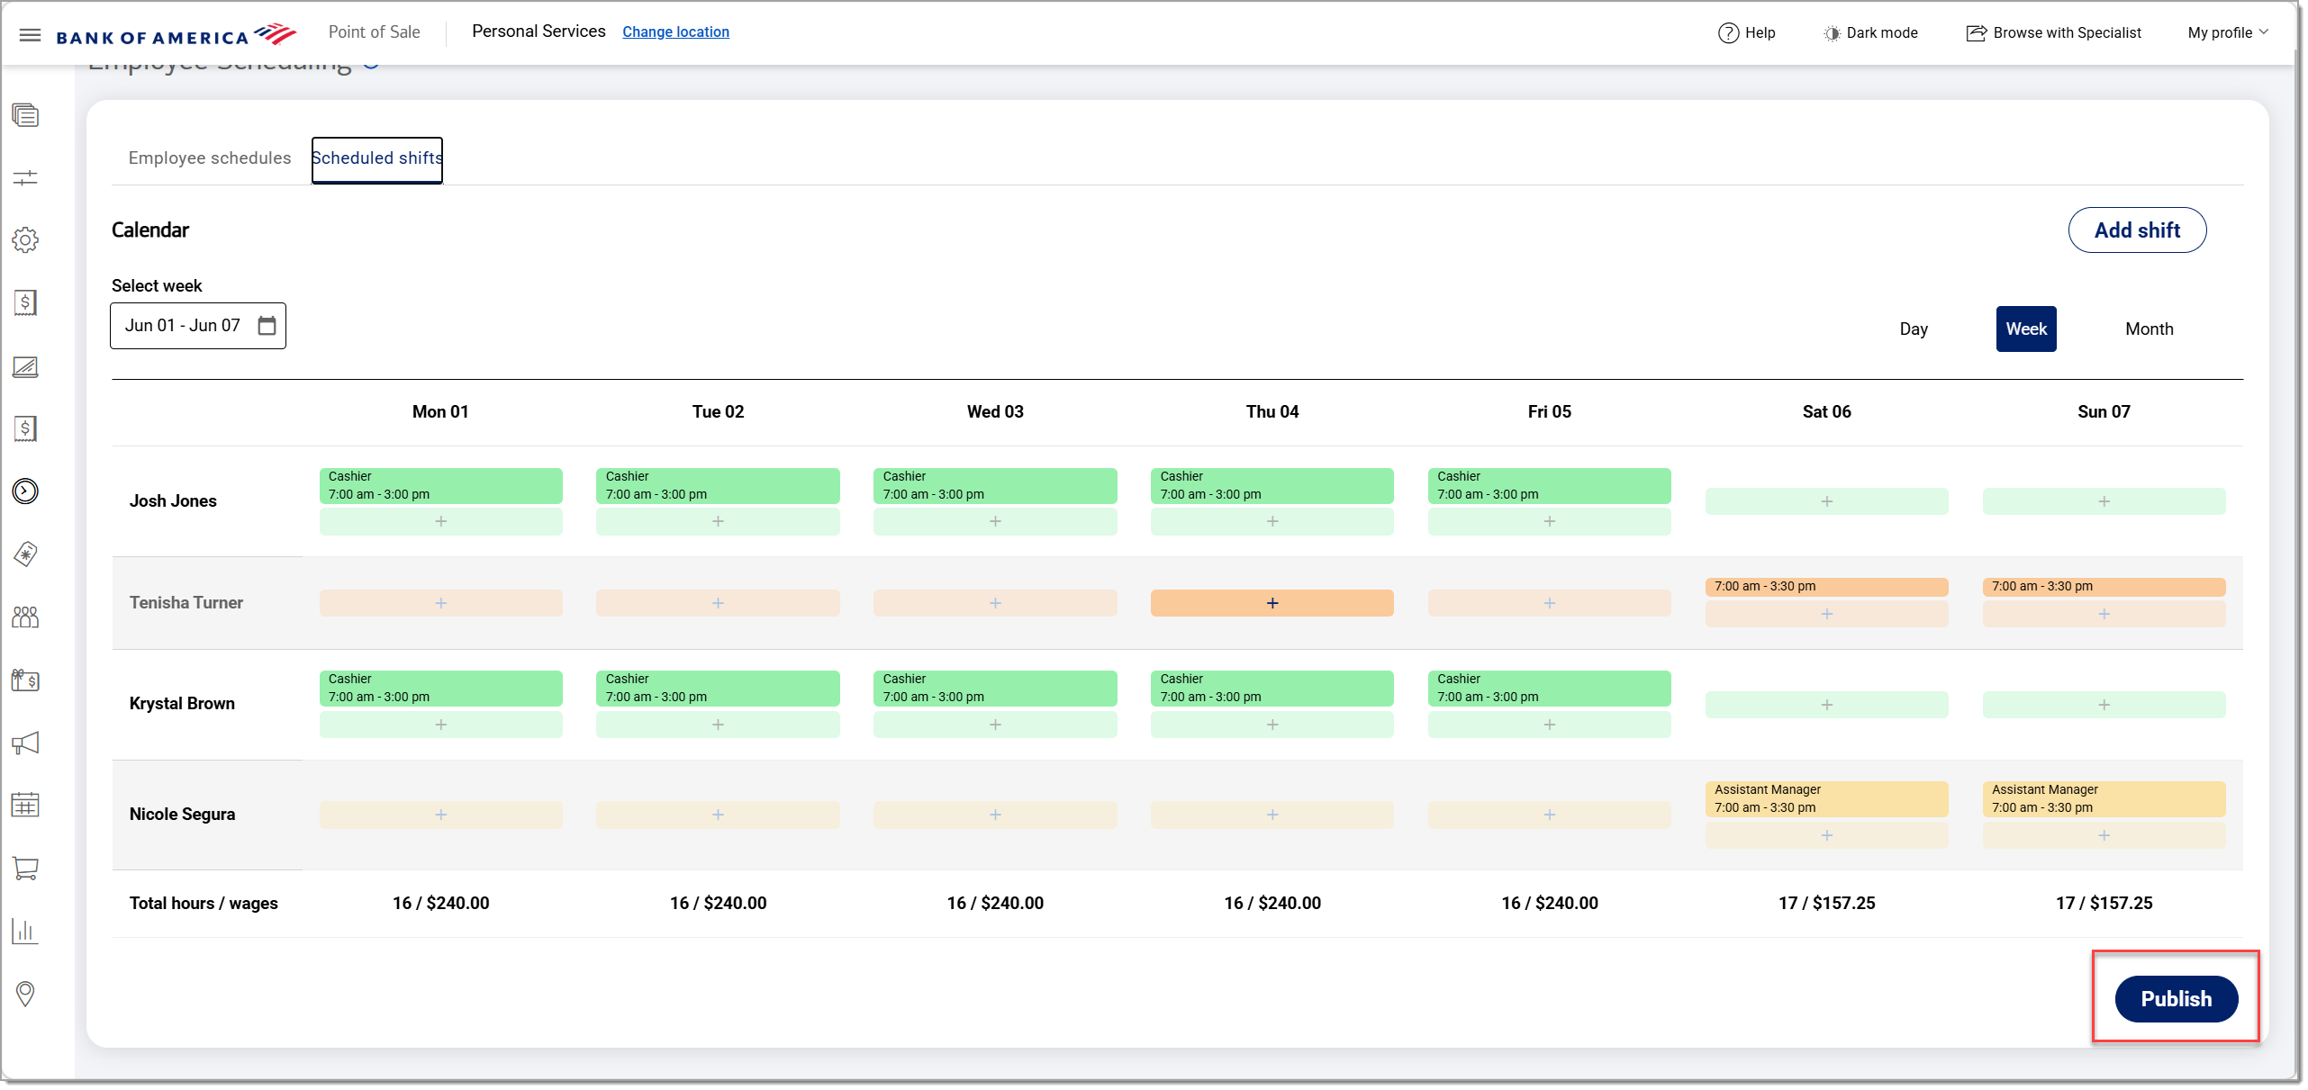
Task: Open the discount tag sidebar icon
Action: [x=25, y=554]
